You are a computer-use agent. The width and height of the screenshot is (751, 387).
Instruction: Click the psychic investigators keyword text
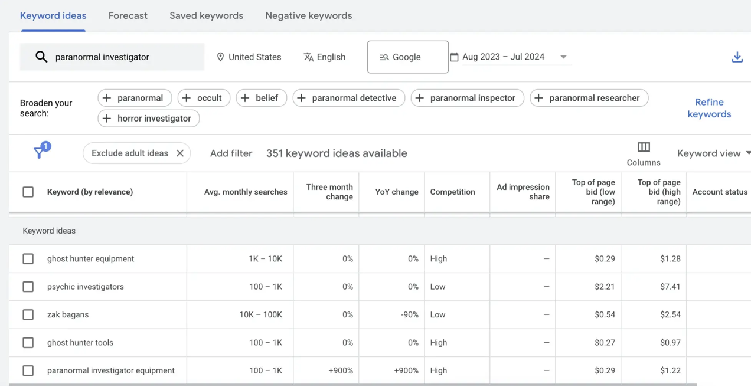pyautogui.click(x=86, y=287)
